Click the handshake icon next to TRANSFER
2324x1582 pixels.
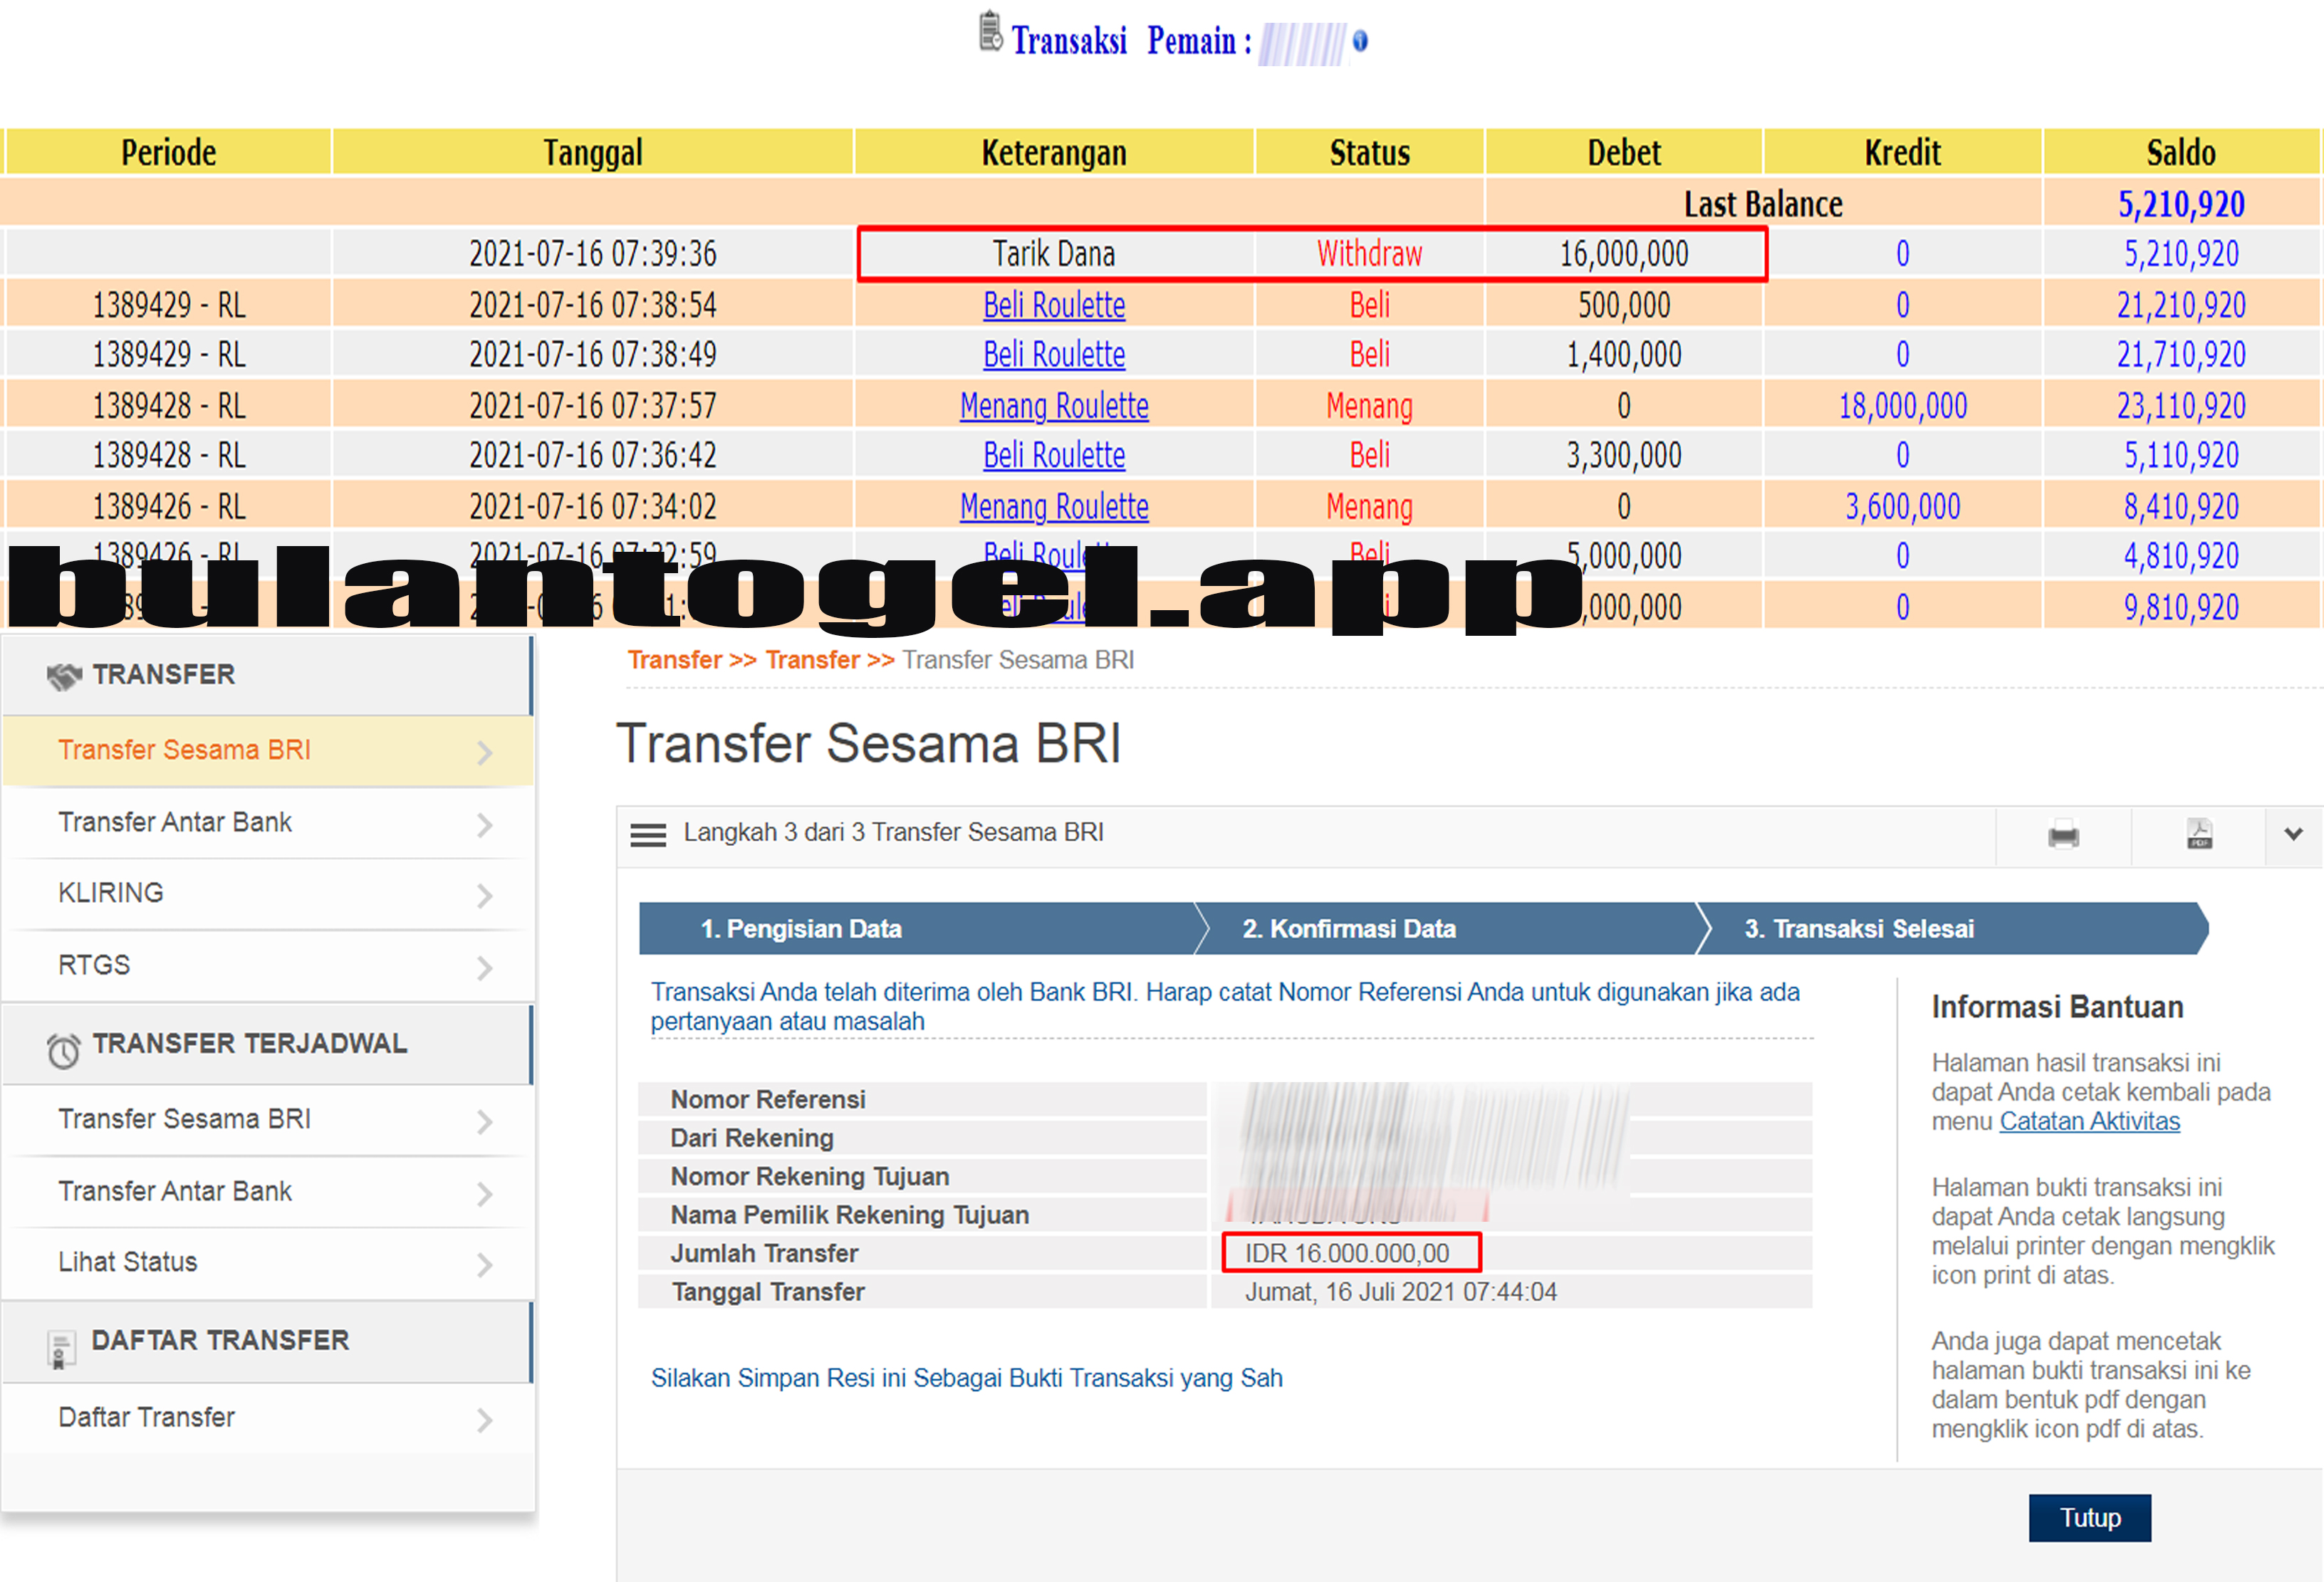coord(64,676)
